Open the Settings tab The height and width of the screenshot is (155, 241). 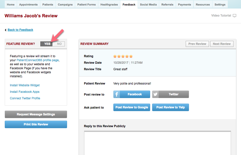click(220, 5)
